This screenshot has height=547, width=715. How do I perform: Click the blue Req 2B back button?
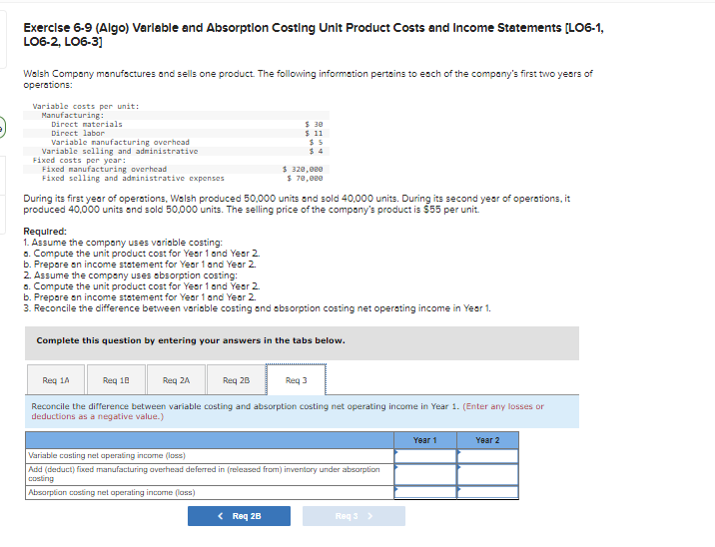[239, 516]
